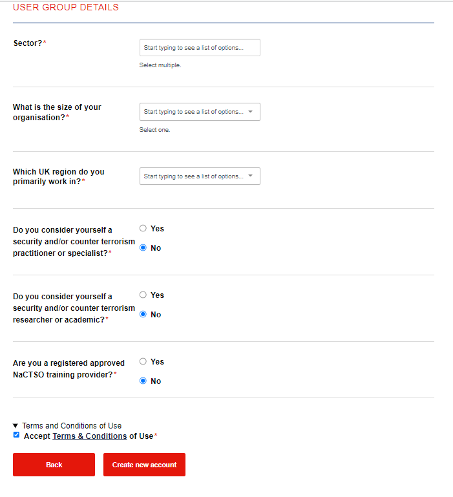Uncheck Accept Terms & Conditions checkbox
This screenshot has height=497, width=453.
point(16,436)
